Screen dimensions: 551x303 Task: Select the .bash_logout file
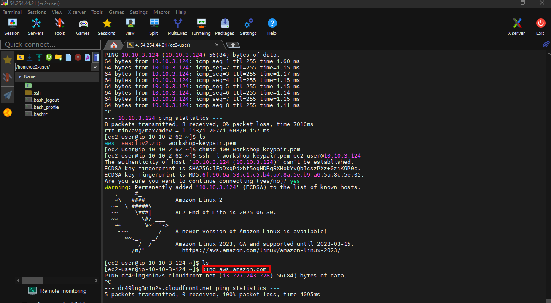(x=42, y=100)
